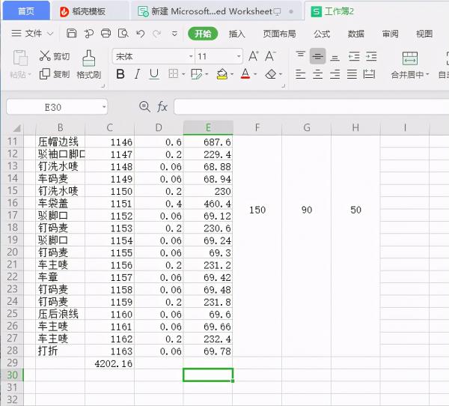449x406 pixels.
Task: Open the font name dropdown 宋体
Action: click(191, 56)
